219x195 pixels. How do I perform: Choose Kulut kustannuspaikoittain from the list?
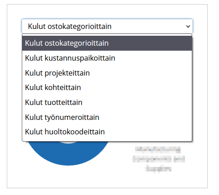tap(107, 58)
